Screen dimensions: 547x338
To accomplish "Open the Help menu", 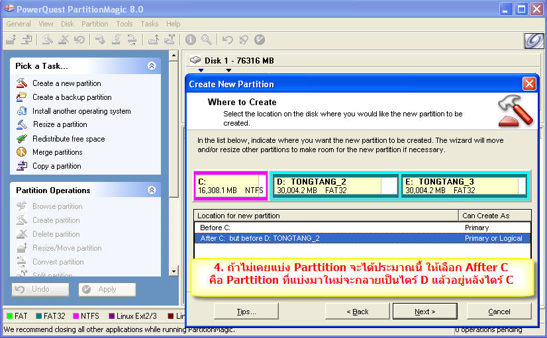I will coord(173,24).
